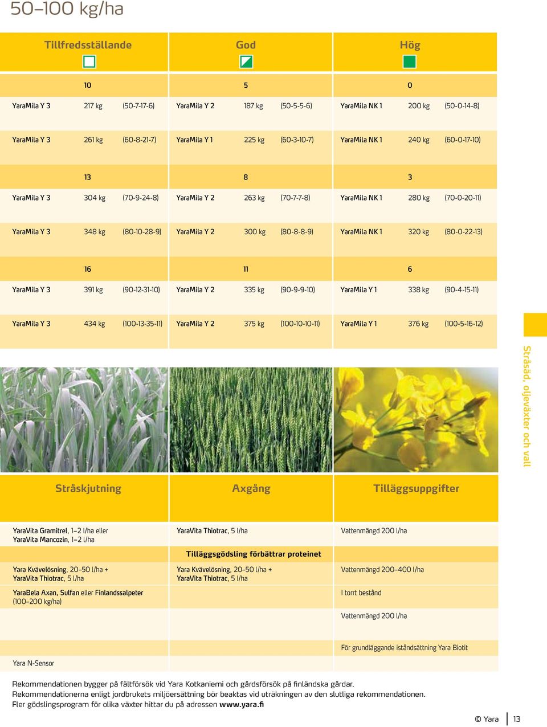Click the formula (100-5-16-12)
This screenshot has height=727, width=547.
click(464, 324)
